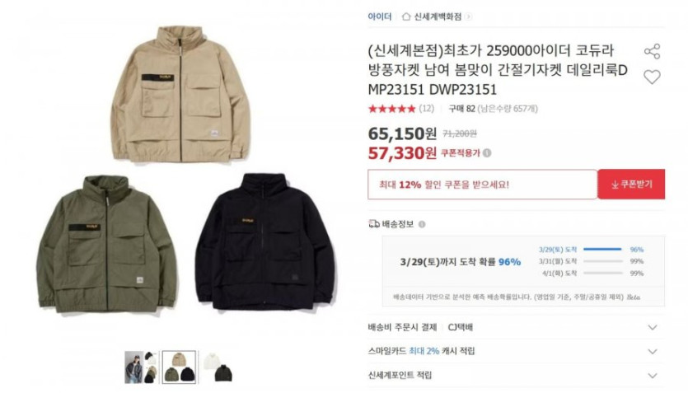The width and height of the screenshot is (688, 393).
Task: Click the 12% 할인 쿠폰 banner
Action: 482,185
